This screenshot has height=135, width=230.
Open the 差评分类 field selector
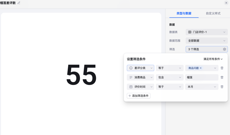(x=140, y=68)
